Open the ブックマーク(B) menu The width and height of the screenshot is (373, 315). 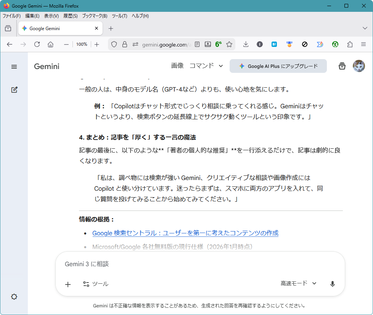95,16
